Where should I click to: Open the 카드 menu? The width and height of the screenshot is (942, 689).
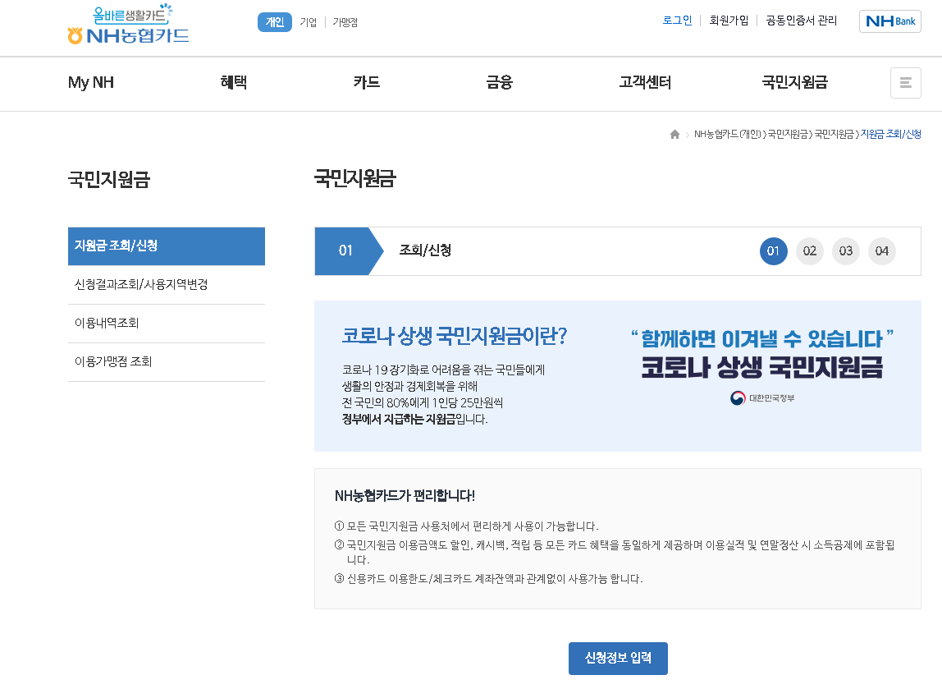367,82
